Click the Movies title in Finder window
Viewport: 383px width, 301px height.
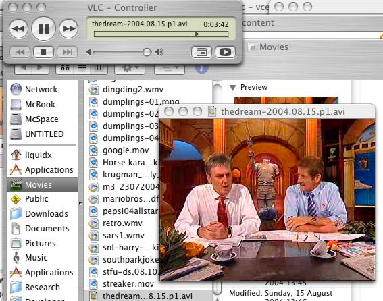click(x=274, y=47)
